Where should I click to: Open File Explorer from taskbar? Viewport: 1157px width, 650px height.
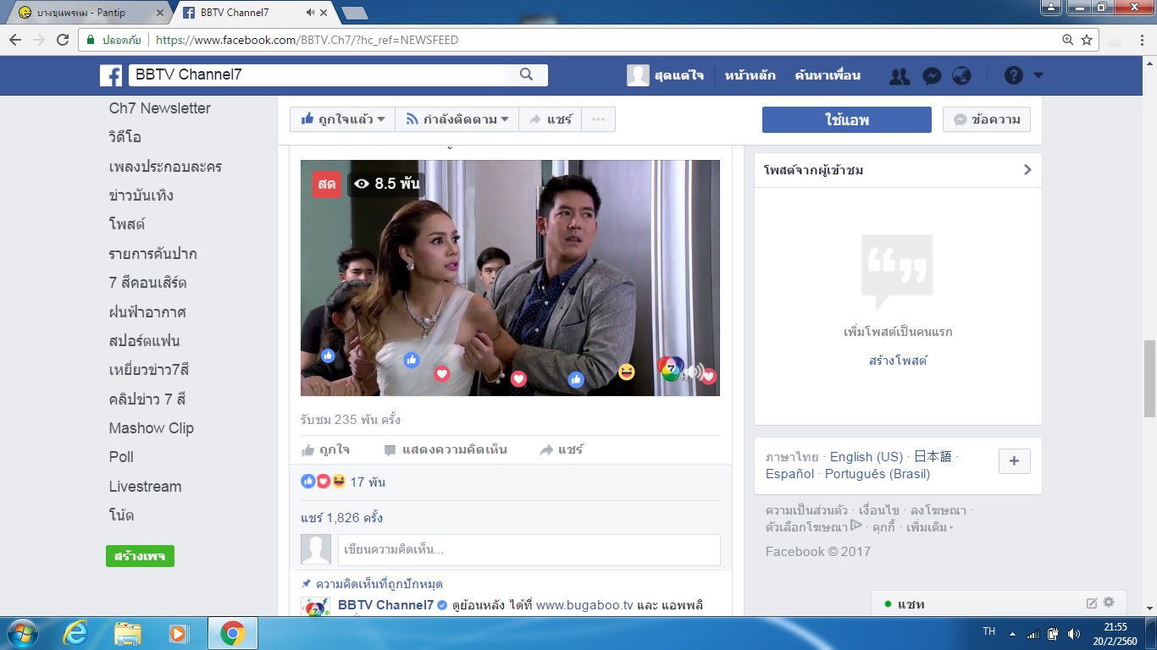coord(128,633)
